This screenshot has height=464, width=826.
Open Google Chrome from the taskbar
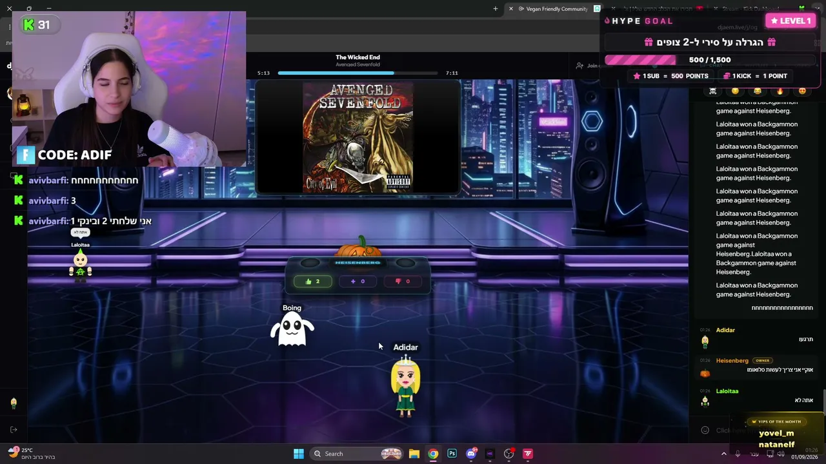(433, 454)
